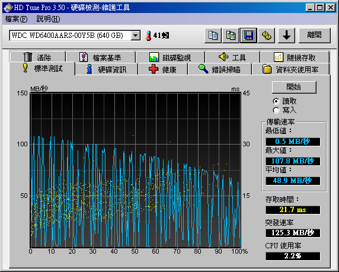Screen dimensions: 339x272
Task: Select the 寫入 radio button
Action: (276, 110)
